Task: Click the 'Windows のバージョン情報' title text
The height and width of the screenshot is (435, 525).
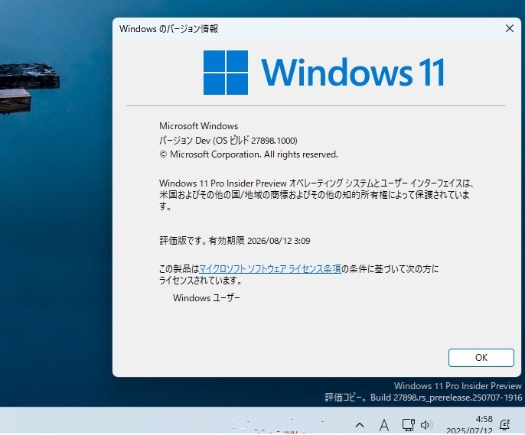Action: 168,29
